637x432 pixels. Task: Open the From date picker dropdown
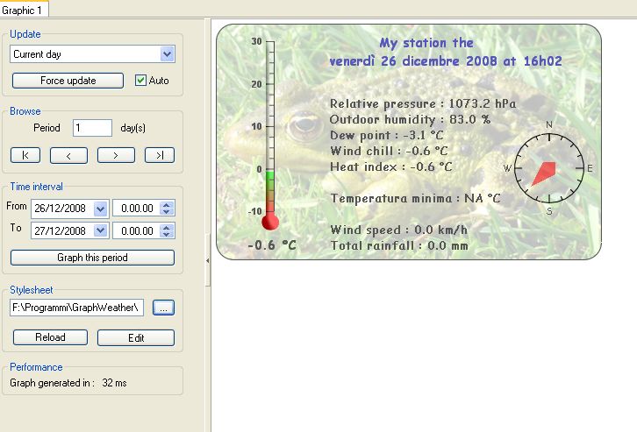[100, 209]
